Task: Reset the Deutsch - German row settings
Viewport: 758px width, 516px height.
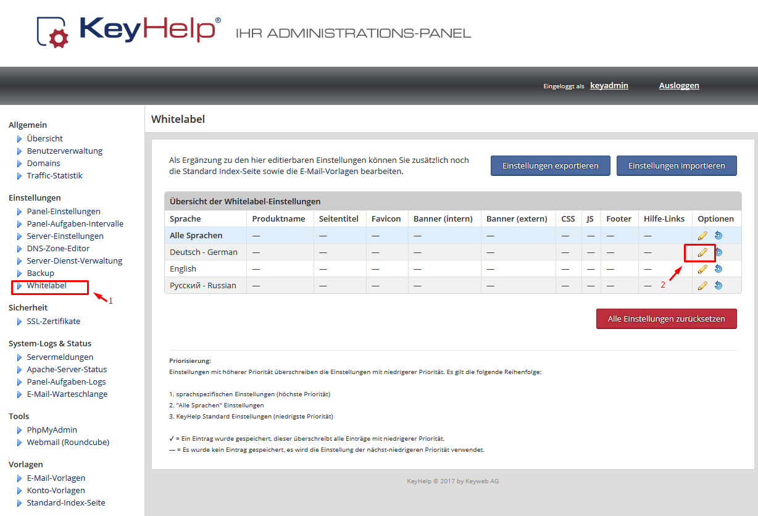Action: click(x=718, y=252)
